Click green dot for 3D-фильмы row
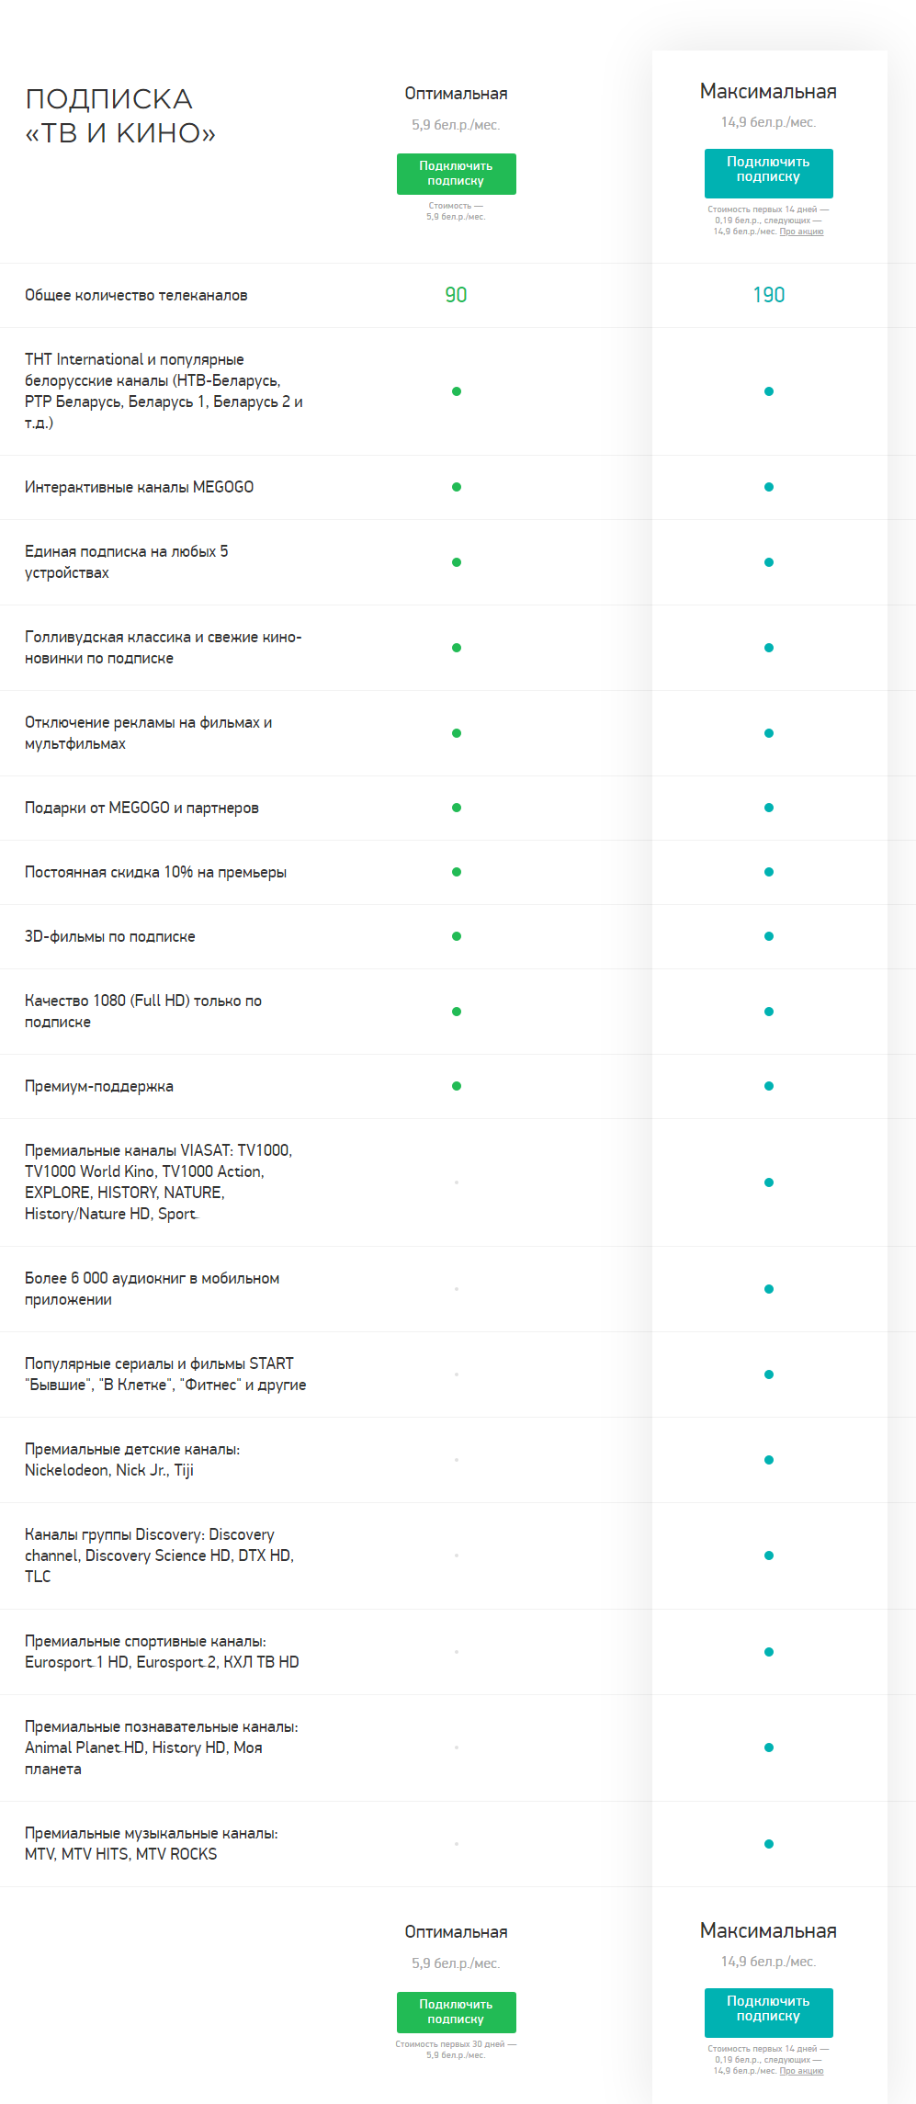 click(x=457, y=936)
